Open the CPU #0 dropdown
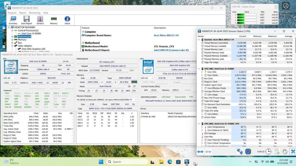The image size is (296, 166). [x=10, y=78]
